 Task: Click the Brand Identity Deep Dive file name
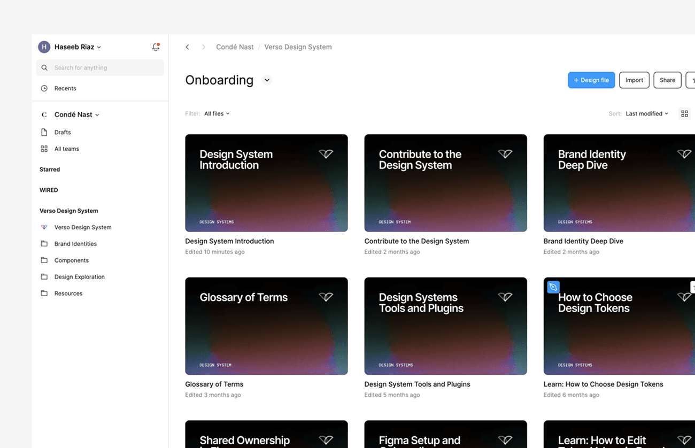(x=583, y=241)
